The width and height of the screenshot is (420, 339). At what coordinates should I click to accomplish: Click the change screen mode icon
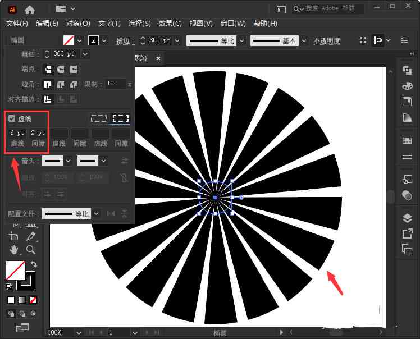[x=22, y=327]
